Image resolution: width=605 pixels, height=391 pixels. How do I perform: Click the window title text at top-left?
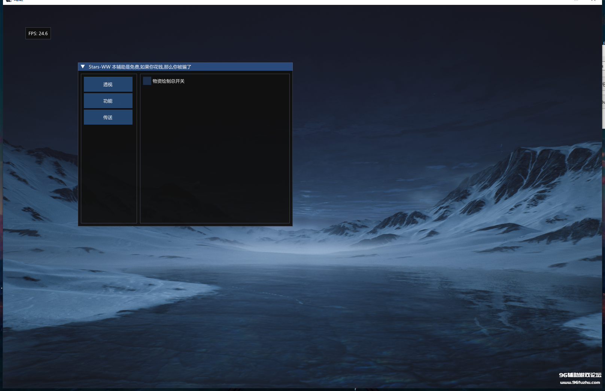pos(19,1)
